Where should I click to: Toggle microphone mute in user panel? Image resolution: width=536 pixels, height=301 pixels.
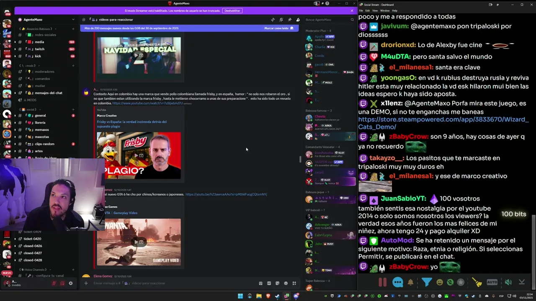(x=54, y=283)
